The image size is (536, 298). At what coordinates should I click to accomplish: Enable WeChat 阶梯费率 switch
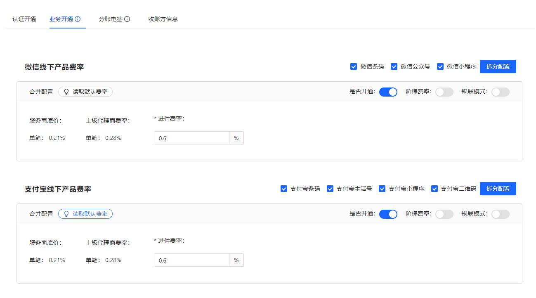[444, 92]
